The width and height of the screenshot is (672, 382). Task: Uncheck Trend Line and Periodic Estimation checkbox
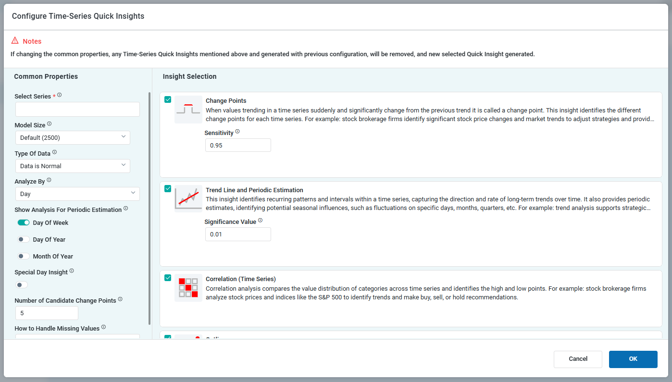pyautogui.click(x=168, y=188)
